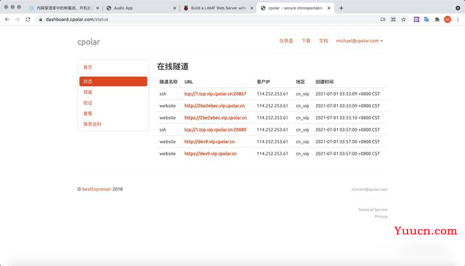Click the 地区 column header
Image resolution: width=465 pixels, height=266 pixels.
pos(300,82)
